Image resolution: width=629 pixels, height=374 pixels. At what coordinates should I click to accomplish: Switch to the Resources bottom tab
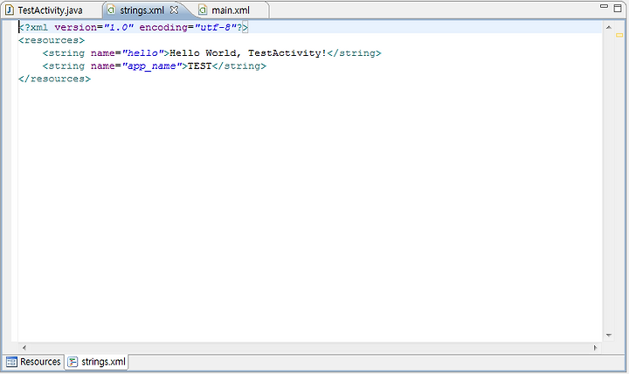tap(34, 362)
